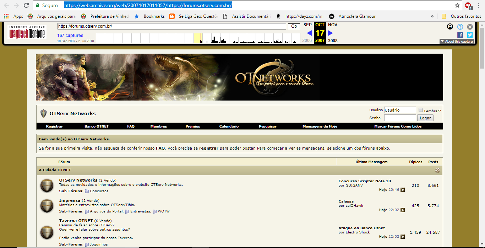Screen dimensions: 485x248
Task: Click the Wayback Machine logo
Action: pyautogui.click(x=27, y=32)
